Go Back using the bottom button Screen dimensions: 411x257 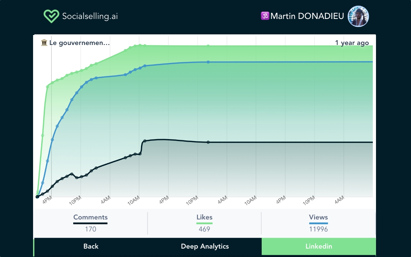tap(91, 246)
